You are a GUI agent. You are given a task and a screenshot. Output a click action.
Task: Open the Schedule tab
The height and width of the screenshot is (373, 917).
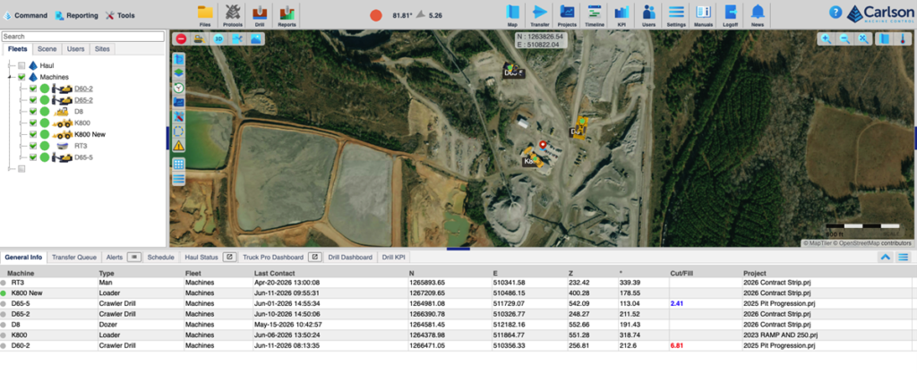pos(161,257)
